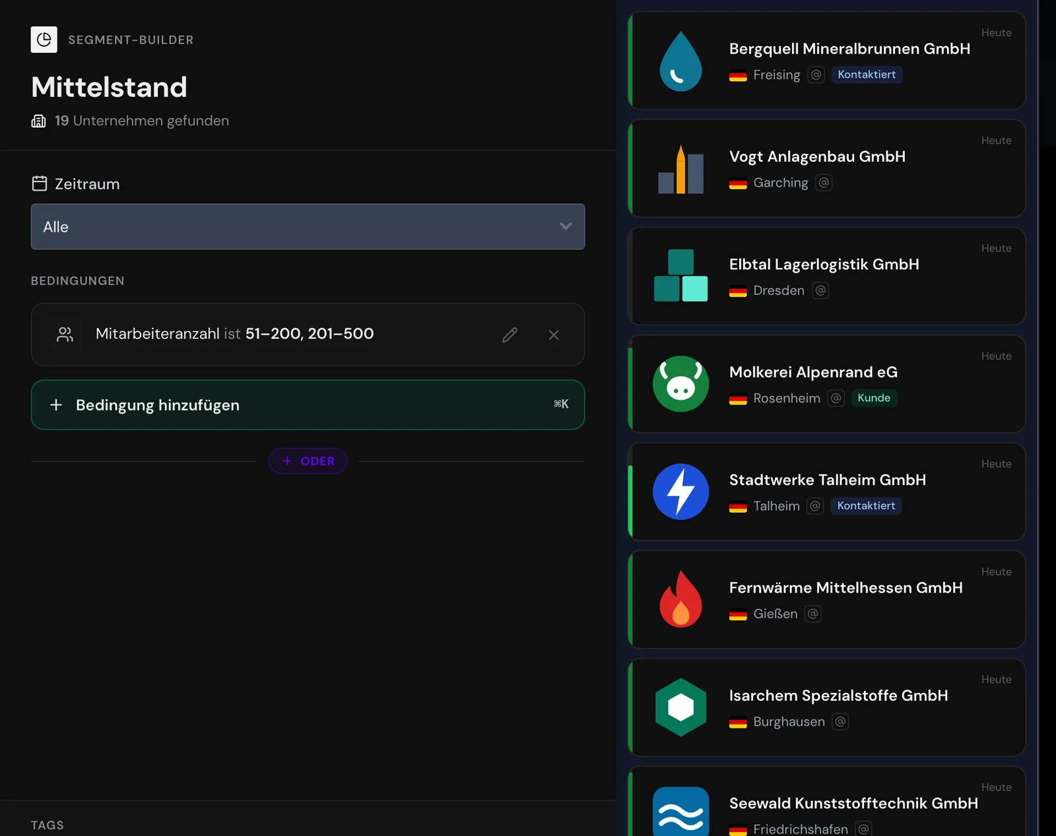The height and width of the screenshot is (836, 1056).
Task: Click the Isarchem Spezialstoffe hexagon logo
Action: tap(680, 707)
